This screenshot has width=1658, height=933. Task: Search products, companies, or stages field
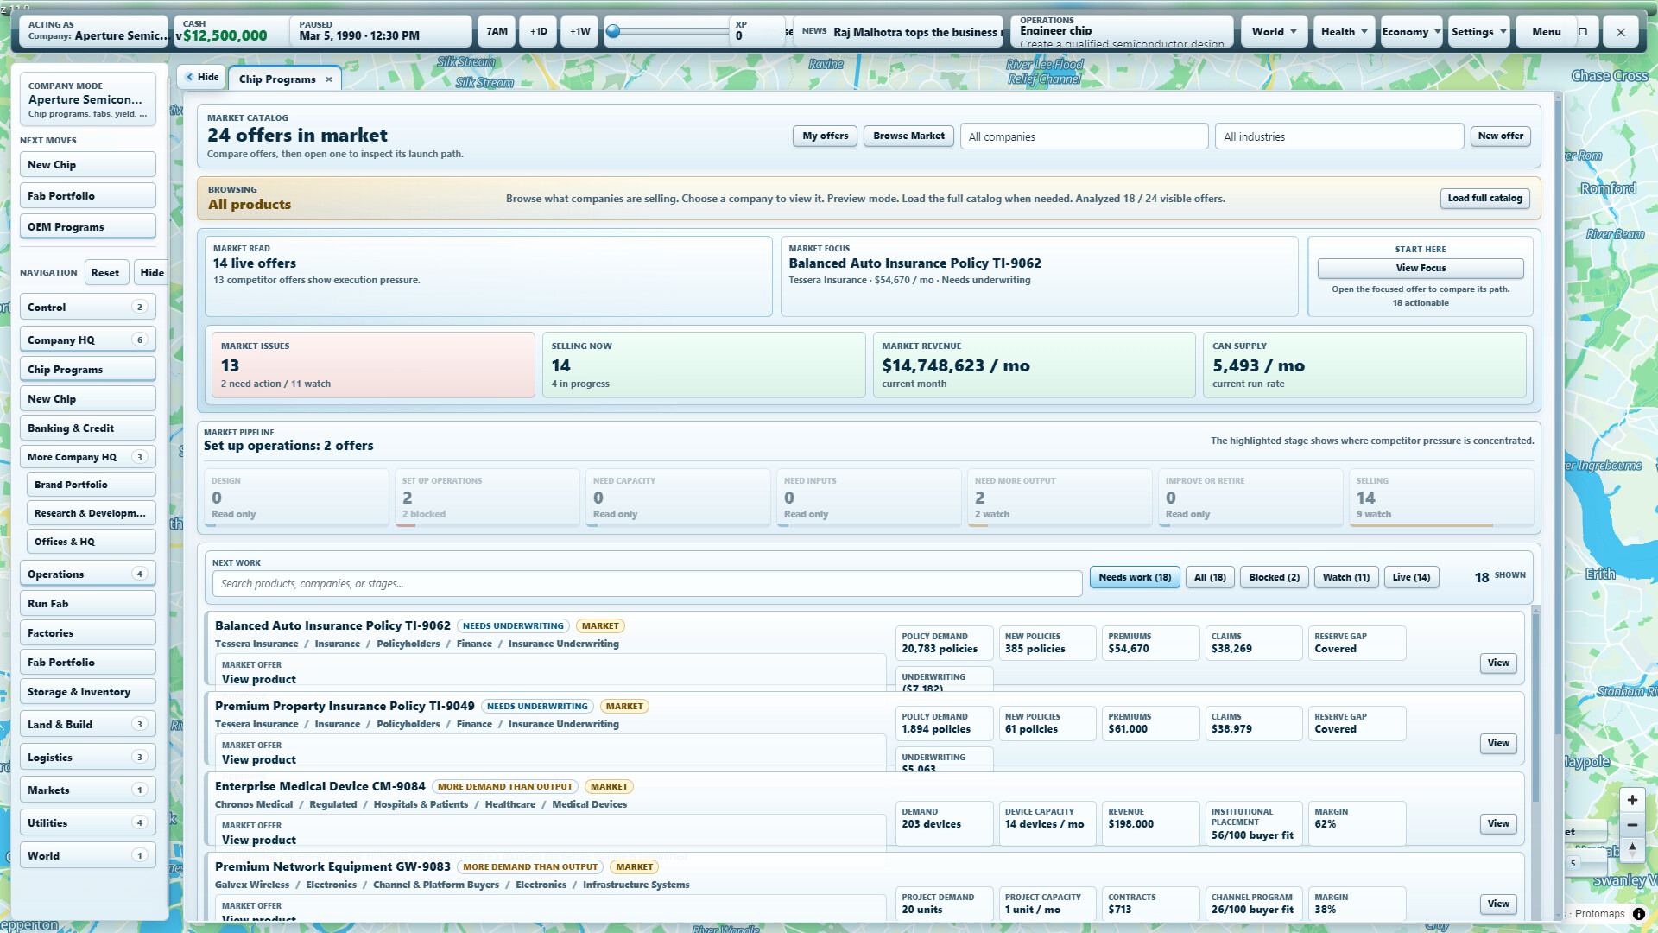(647, 584)
